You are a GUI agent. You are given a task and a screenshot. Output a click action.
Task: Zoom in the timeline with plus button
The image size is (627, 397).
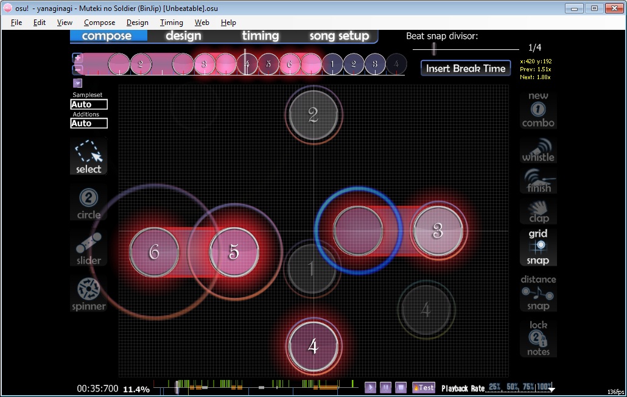77,58
